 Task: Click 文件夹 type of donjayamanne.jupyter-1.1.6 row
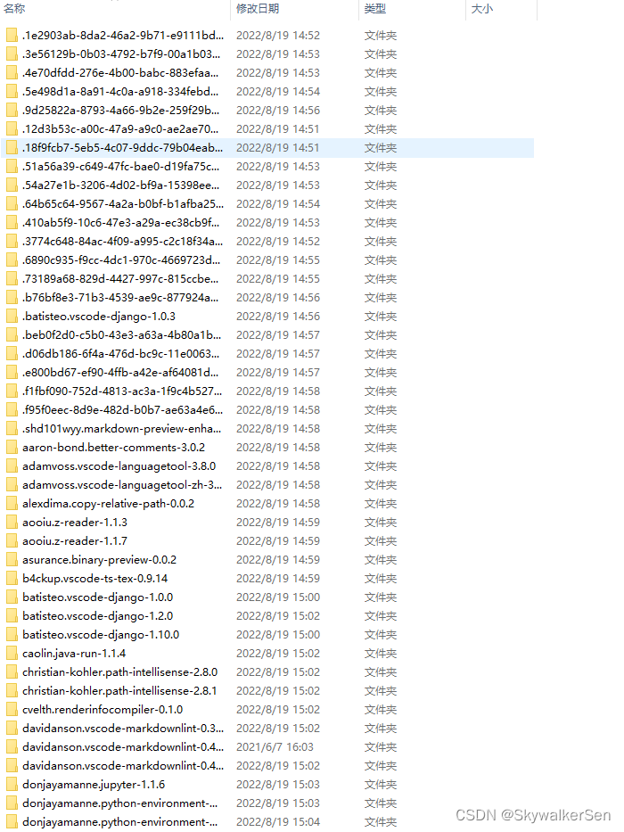(381, 785)
